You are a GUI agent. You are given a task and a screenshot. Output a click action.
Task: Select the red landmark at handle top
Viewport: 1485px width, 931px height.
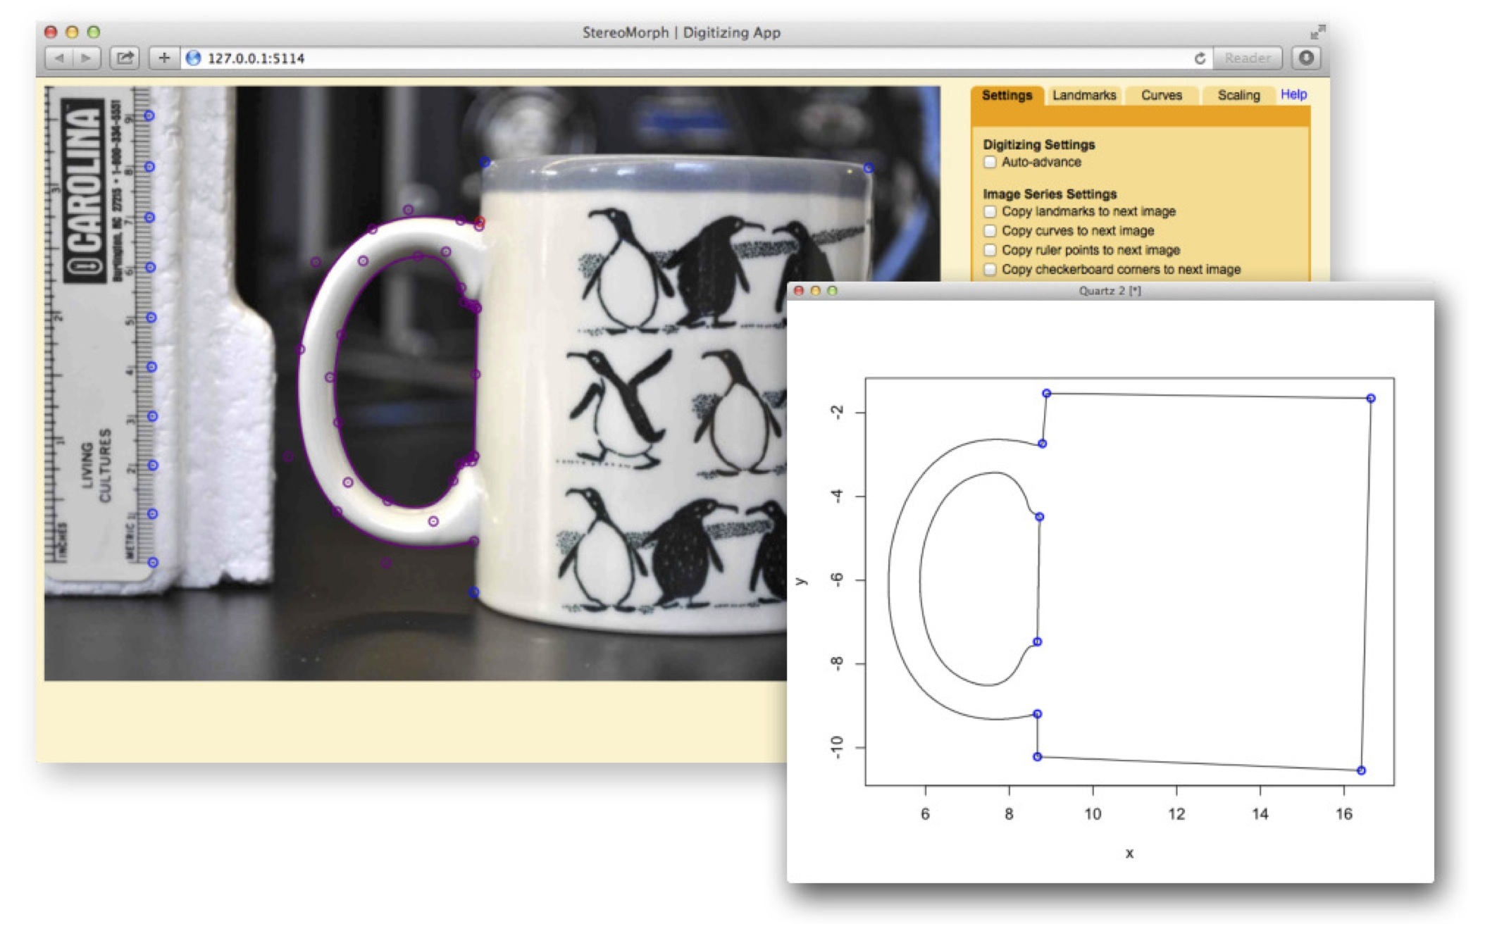point(480,223)
